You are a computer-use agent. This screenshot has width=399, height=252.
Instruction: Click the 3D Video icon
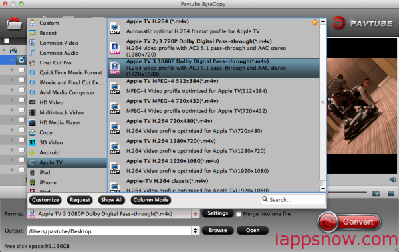click(33, 142)
